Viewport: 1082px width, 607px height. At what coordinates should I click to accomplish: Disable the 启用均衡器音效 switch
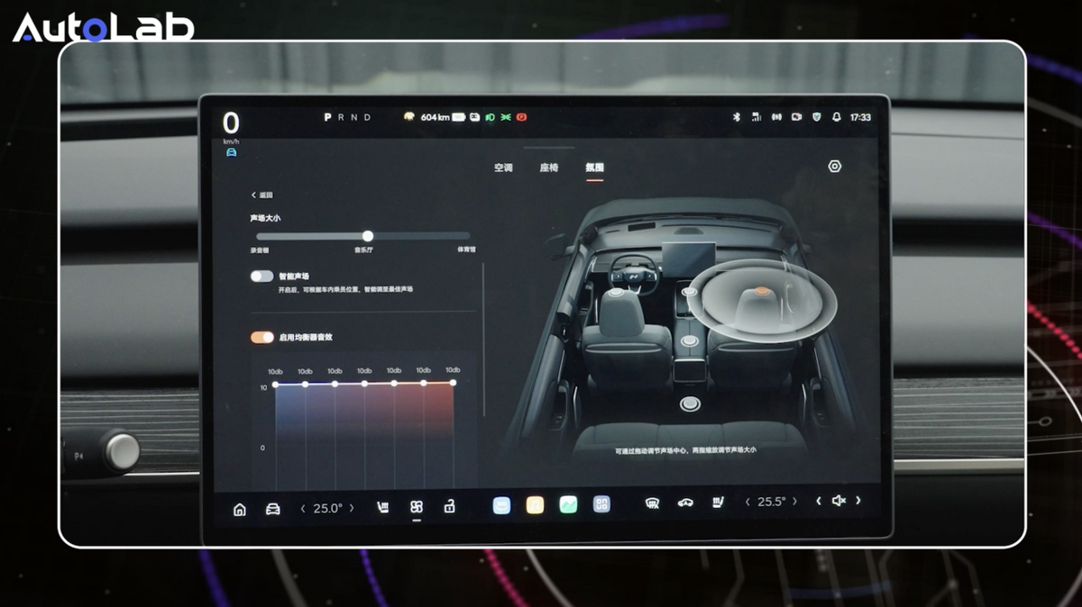click(x=262, y=337)
